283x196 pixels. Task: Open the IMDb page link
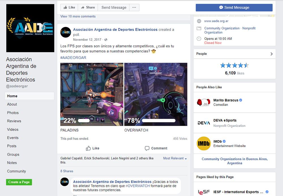[217, 141]
